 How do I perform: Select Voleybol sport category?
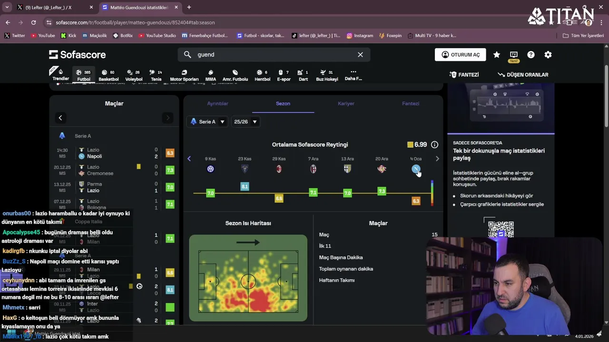[134, 75]
